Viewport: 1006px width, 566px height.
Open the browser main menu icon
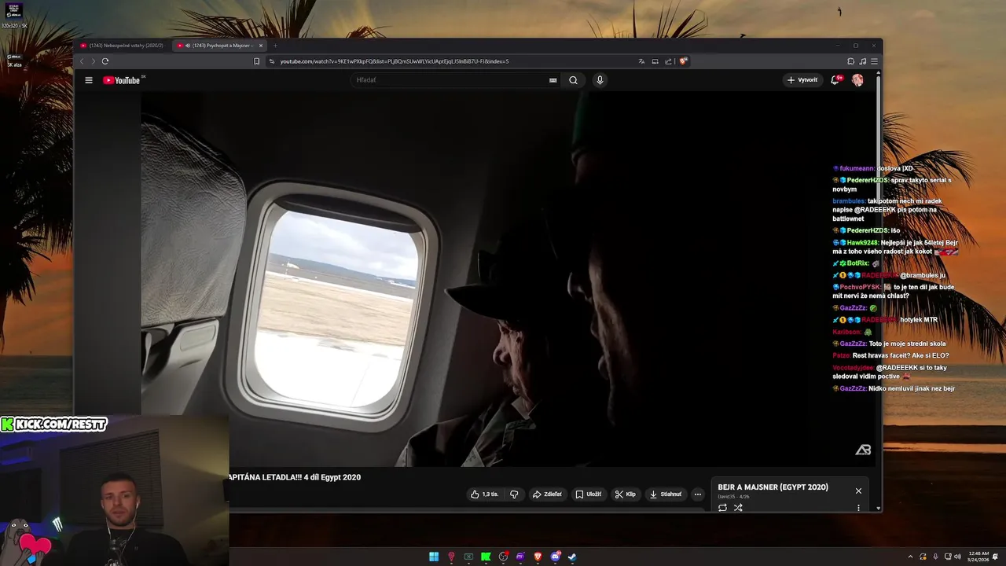874,61
